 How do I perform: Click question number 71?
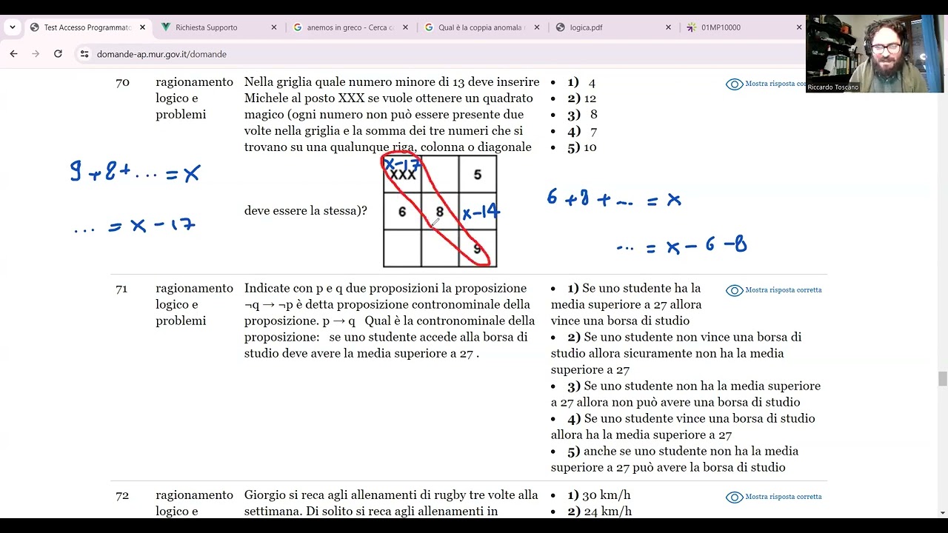click(122, 289)
